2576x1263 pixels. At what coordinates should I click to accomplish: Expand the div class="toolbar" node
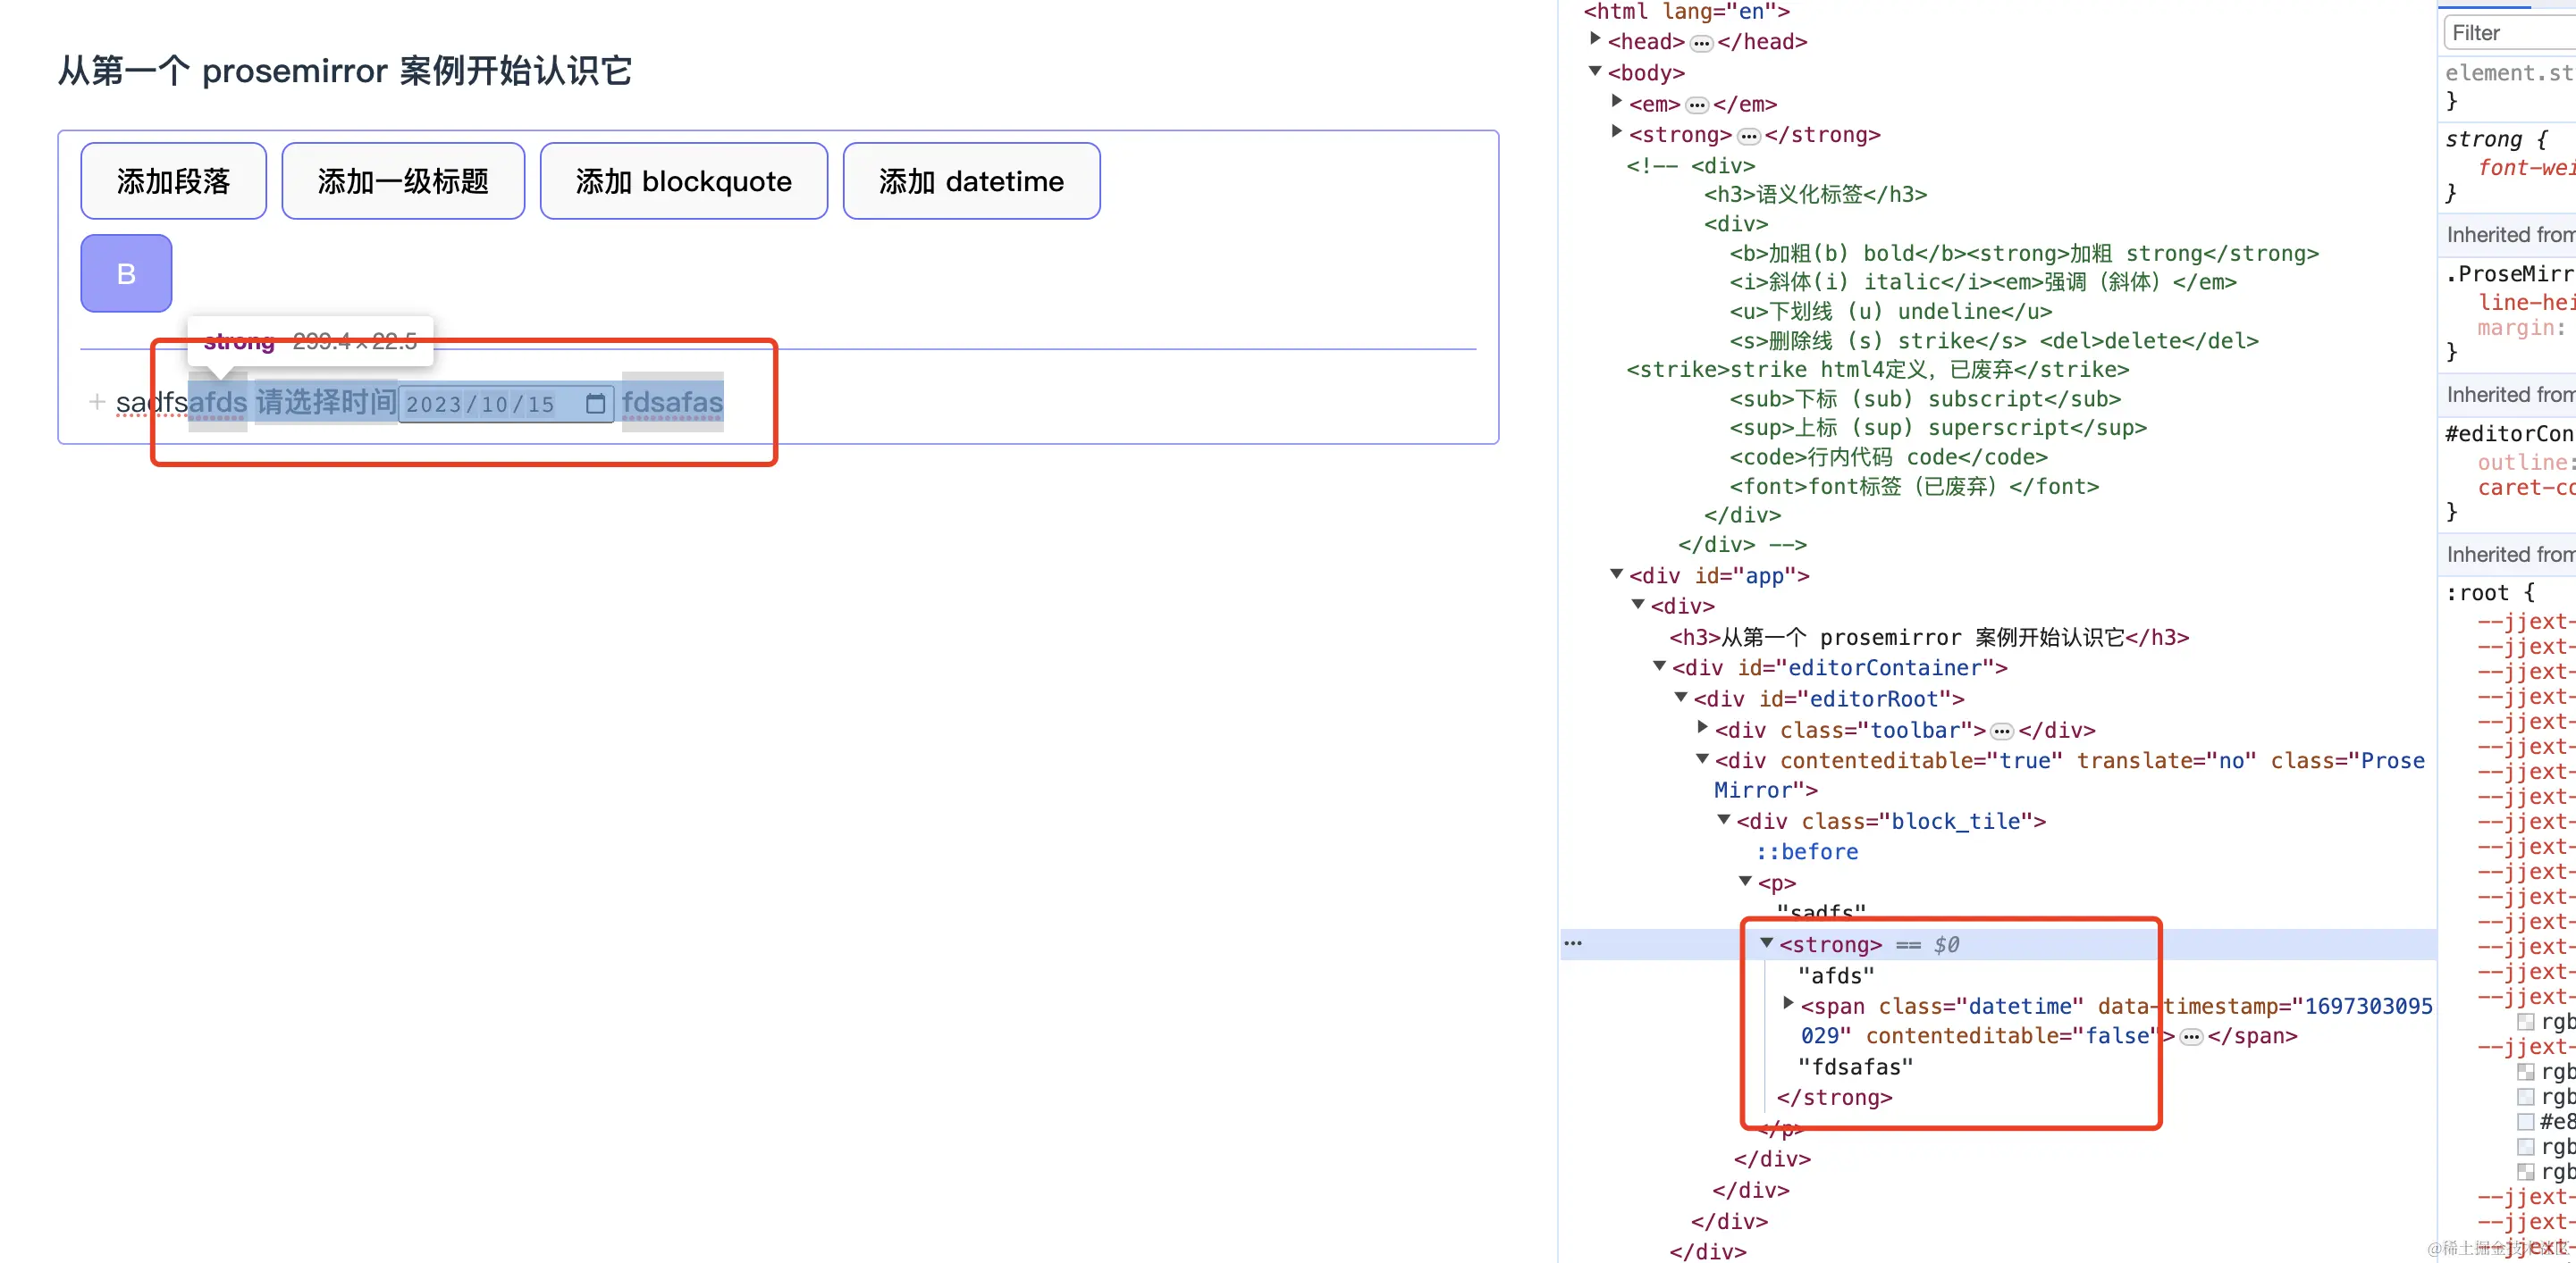pyautogui.click(x=1703, y=727)
